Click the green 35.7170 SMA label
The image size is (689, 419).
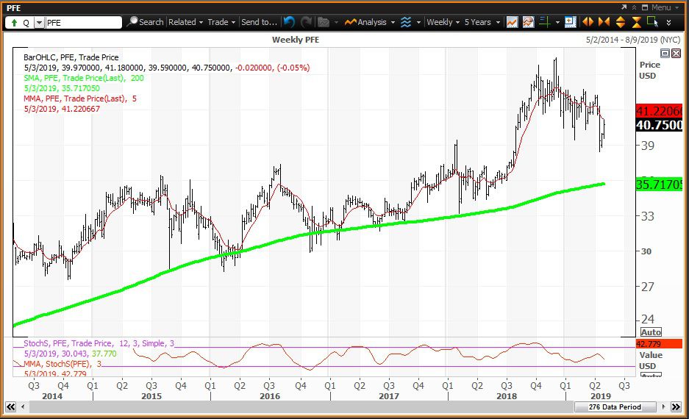pyautogui.click(x=659, y=184)
